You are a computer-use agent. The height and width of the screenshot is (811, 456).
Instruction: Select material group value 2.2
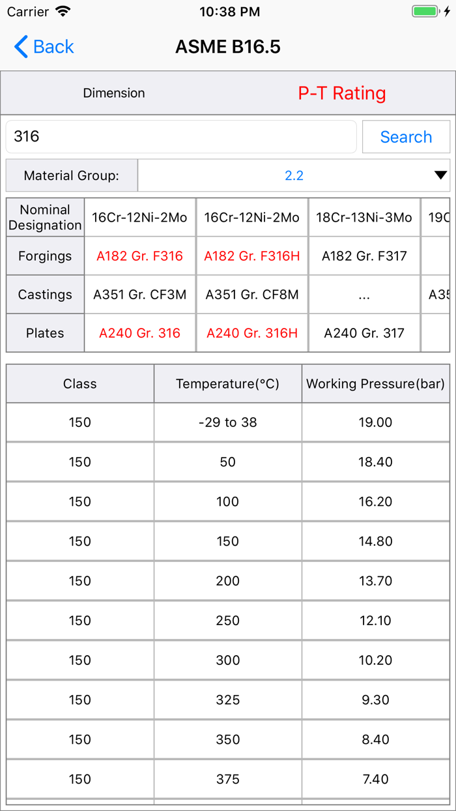click(294, 175)
